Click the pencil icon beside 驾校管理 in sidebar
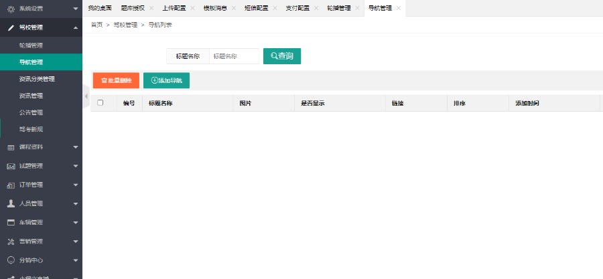This screenshot has height=279, width=603. [11, 27]
